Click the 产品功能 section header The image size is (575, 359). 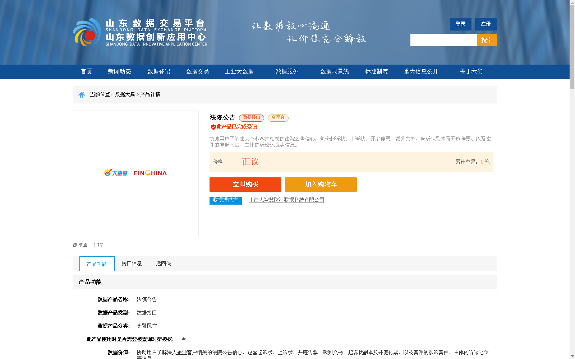point(90,282)
